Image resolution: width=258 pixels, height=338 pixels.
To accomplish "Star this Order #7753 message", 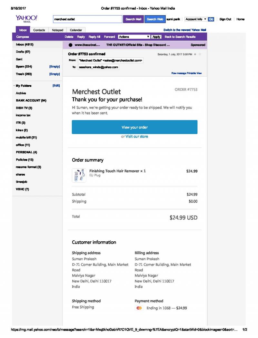I will (200, 54).
